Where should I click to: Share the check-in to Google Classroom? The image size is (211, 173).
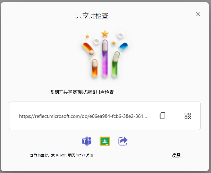(x=105, y=141)
